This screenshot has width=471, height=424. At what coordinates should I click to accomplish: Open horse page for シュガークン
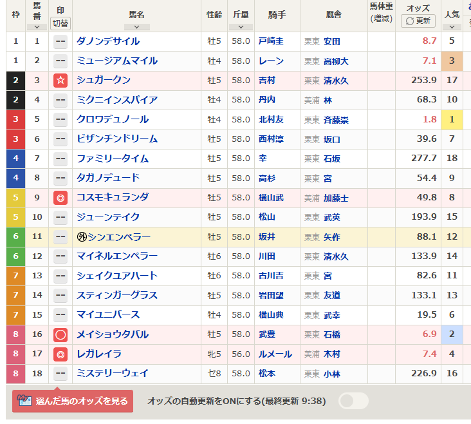pyautogui.click(x=104, y=80)
